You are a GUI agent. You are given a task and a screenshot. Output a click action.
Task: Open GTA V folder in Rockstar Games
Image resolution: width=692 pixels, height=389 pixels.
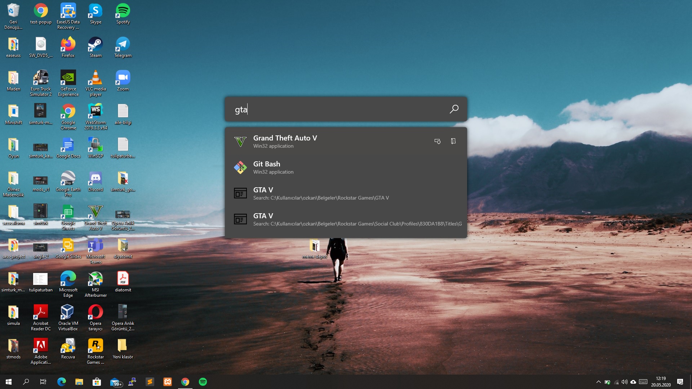(x=346, y=193)
